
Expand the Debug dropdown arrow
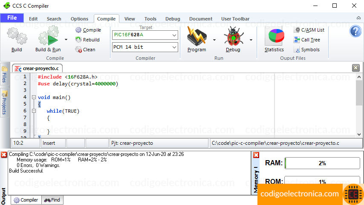[251, 40]
